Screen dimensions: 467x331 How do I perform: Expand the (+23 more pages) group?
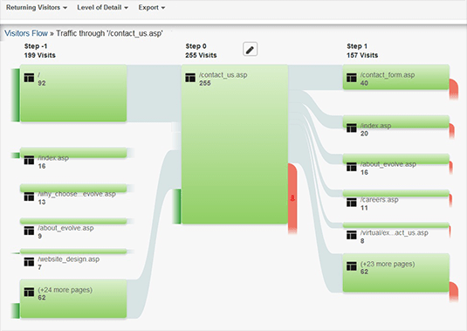click(x=396, y=272)
